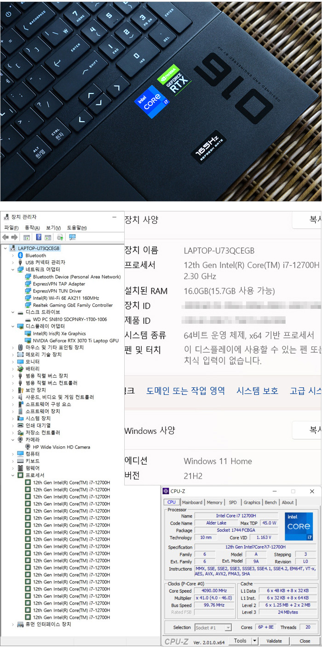Click the Intel(R) Wi-Fi 6E AX211 adapter icon
322x648 pixels.
point(28,298)
